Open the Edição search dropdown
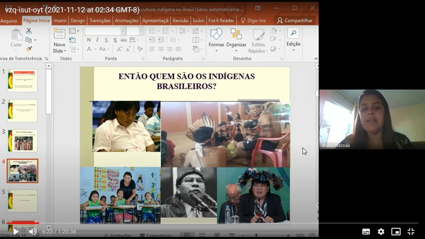This screenshot has height=239, width=425. click(293, 39)
